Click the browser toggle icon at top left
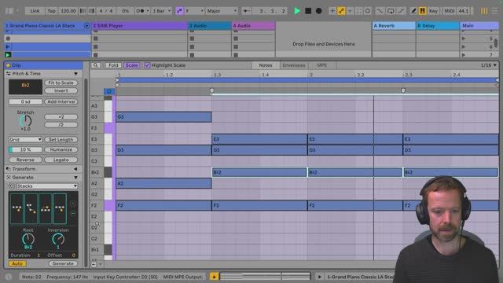Screen dimensions: 503x283 9,11
